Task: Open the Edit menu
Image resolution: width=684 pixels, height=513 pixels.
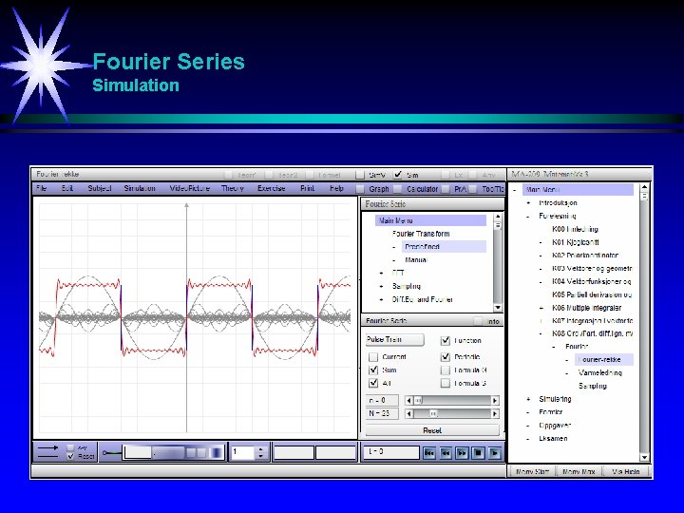Action: pyautogui.click(x=67, y=188)
